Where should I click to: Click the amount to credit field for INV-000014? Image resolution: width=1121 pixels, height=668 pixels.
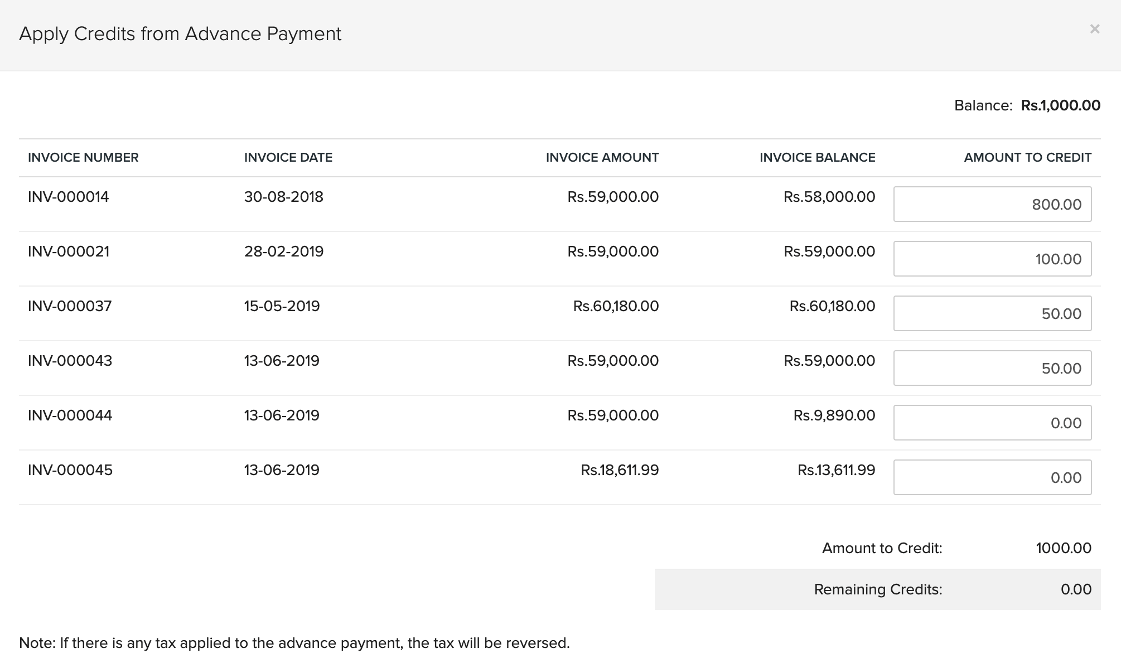[992, 204]
